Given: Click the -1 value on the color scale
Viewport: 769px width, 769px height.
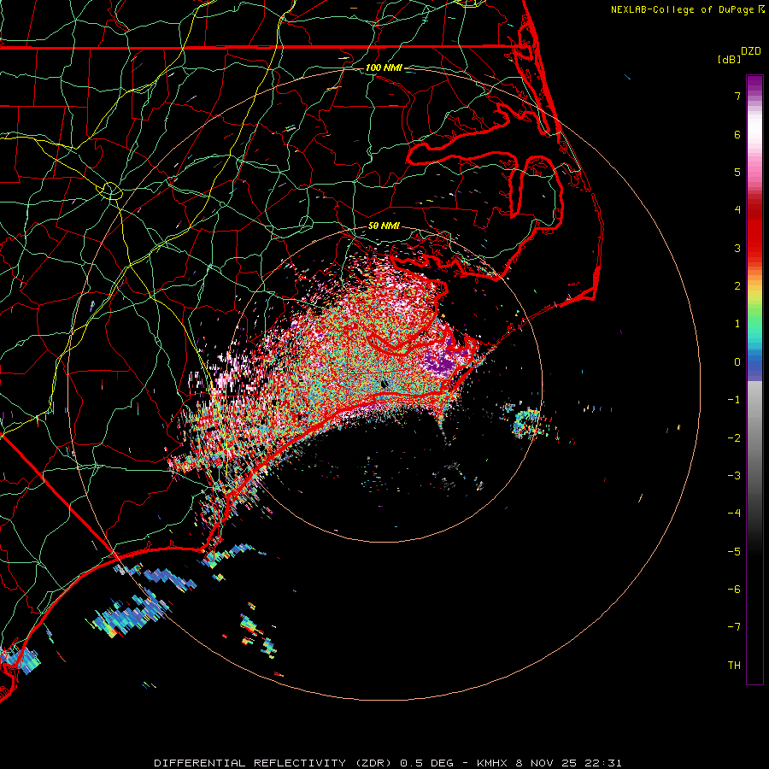Looking at the screenshot, I should click(734, 400).
